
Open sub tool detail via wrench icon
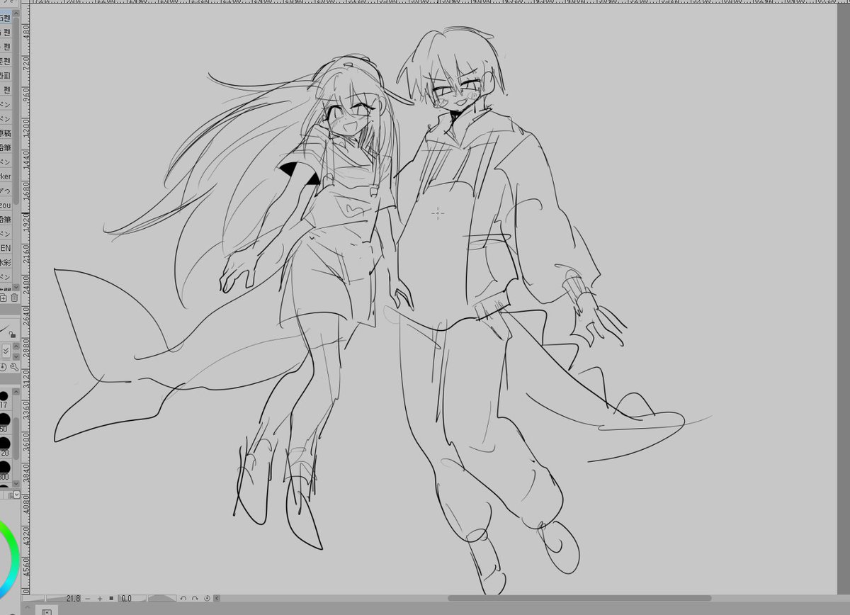15,367
